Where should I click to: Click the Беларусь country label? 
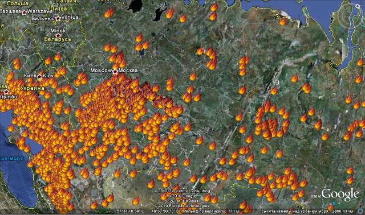point(58,39)
